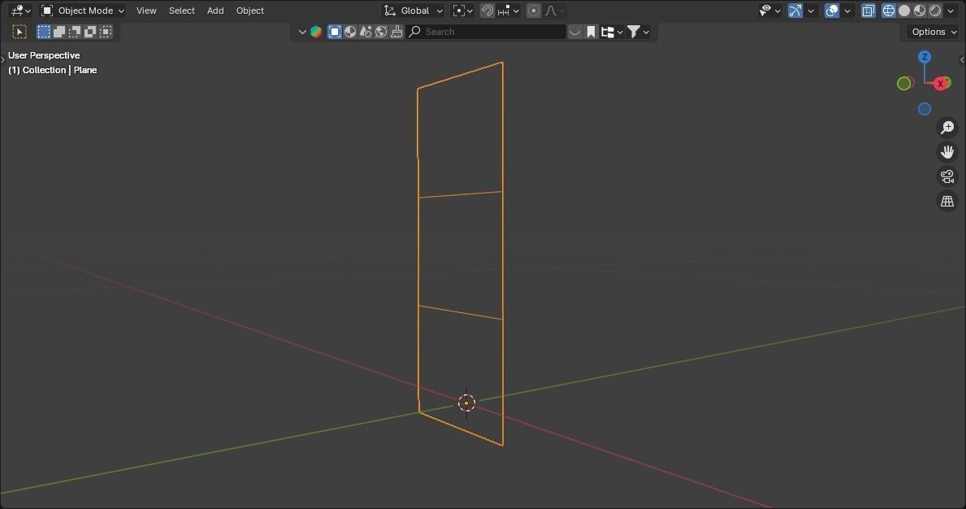Toggle the brush filter icon

click(x=396, y=32)
